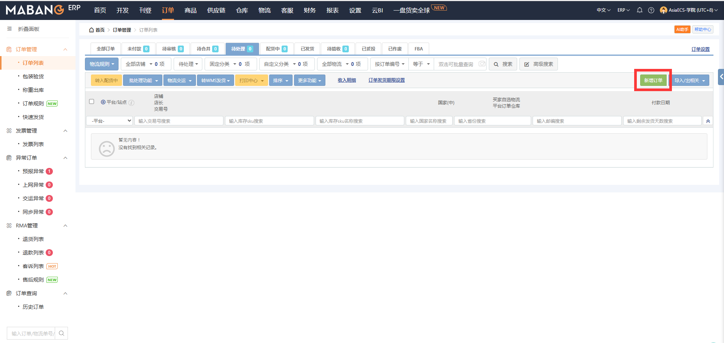The height and width of the screenshot is (343, 724).
Task: Click the home icon in breadcrumb
Action: click(x=91, y=30)
